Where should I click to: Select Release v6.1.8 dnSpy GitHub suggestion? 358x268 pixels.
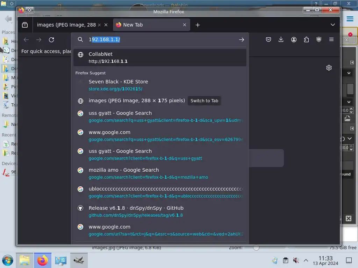160,211
